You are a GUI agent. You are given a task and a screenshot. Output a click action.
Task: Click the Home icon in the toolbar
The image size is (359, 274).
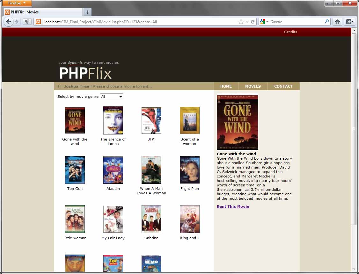(337, 22)
